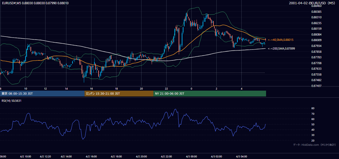This screenshot has width=339, height=159.
Task: Click hour label 16 under price chart
Action: point(91,89)
